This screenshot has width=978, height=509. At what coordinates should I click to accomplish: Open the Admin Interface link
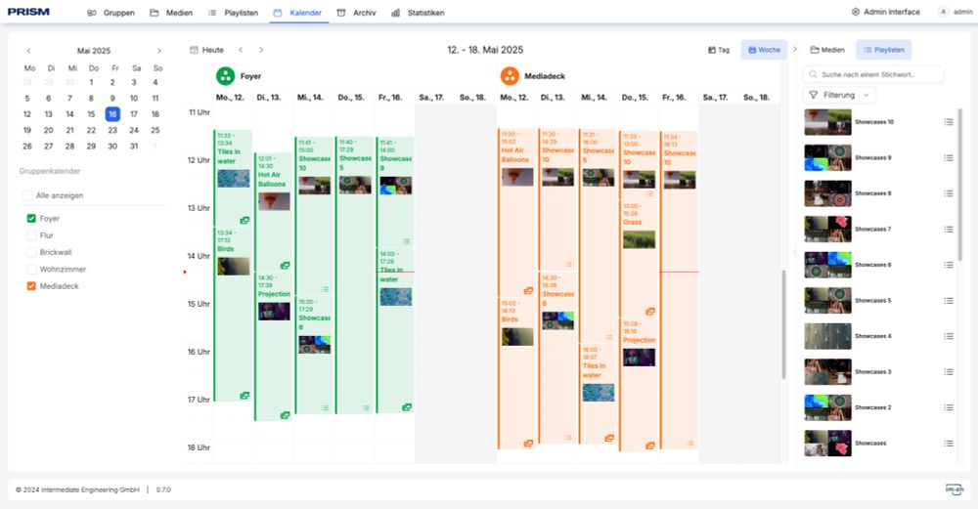(x=886, y=12)
